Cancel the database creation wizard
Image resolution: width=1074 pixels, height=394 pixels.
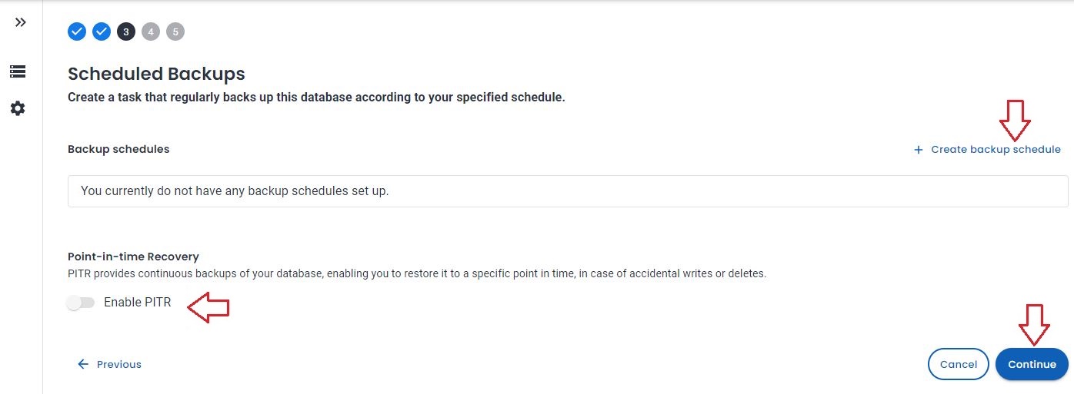pyautogui.click(x=958, y=364)
